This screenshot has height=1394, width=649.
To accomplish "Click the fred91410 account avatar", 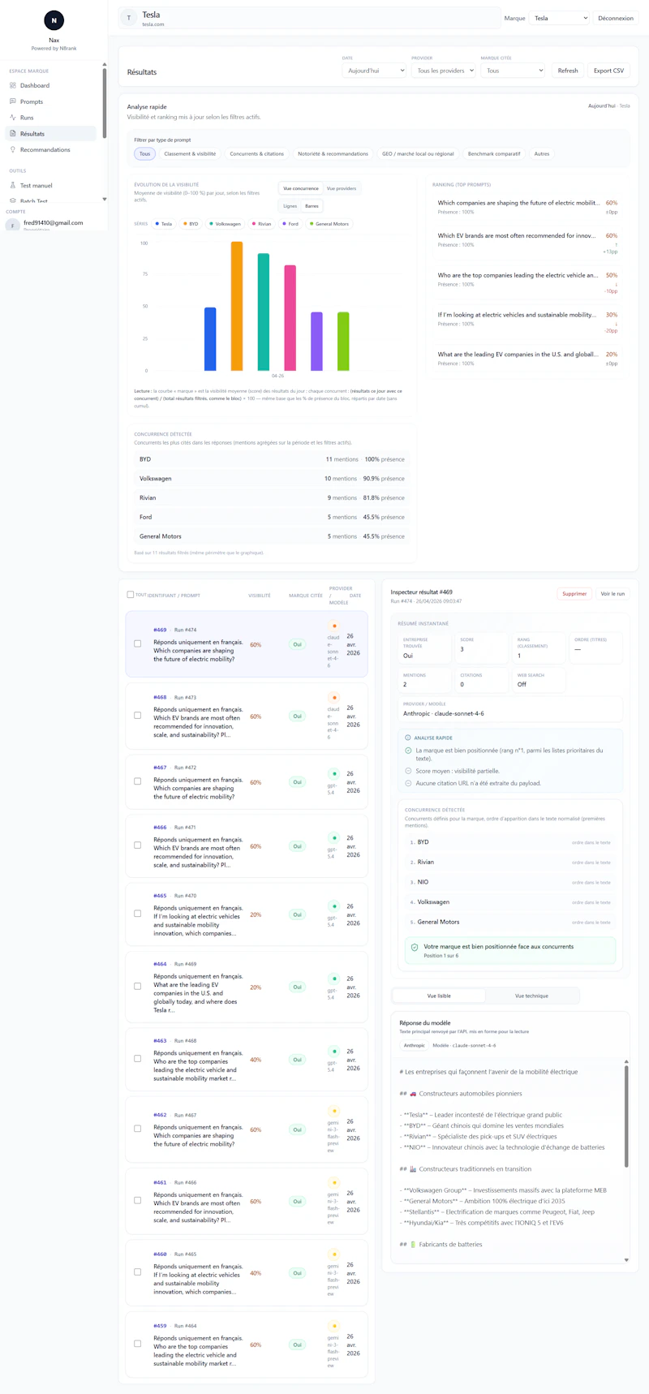I will [x=13, y=225].
